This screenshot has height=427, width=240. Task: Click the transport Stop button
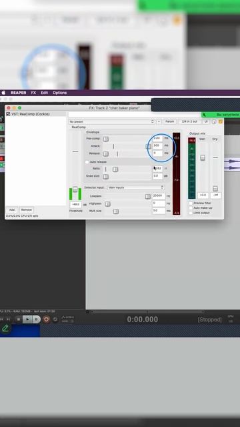(x=18, y=320)
